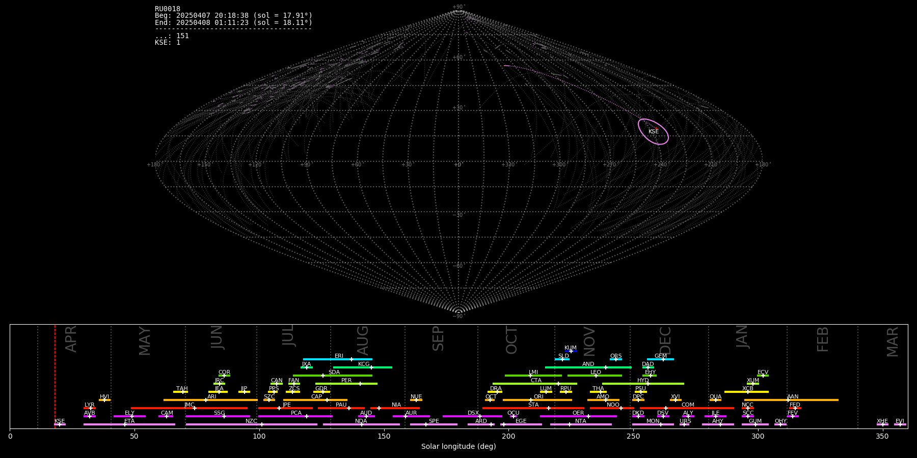Select the DEC month label

(665, 340)
